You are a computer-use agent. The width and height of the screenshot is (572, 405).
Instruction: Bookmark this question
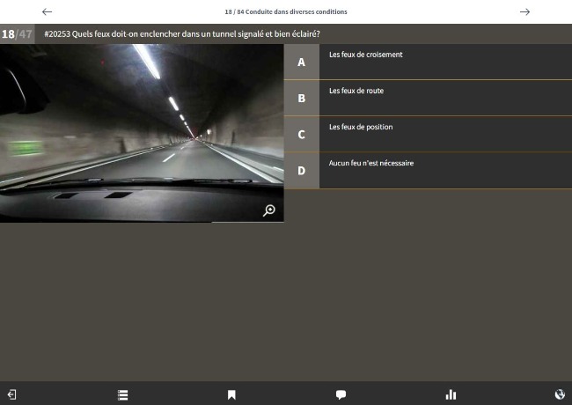pos(231,394)
